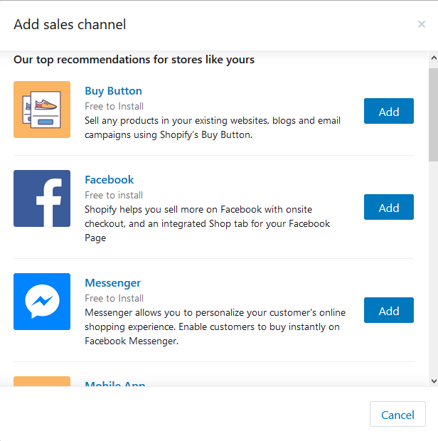The image size is (438, 441).
Task: Click the Messenger logo icon
Action: click(x=42, y=302)
